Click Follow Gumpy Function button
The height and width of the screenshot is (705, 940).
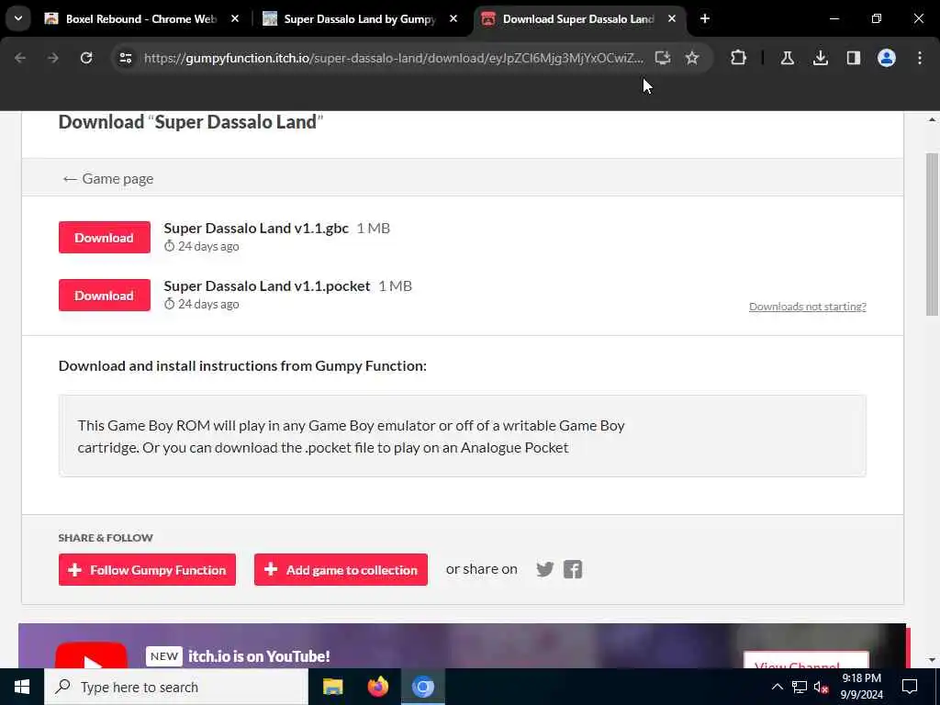[147, 569]
